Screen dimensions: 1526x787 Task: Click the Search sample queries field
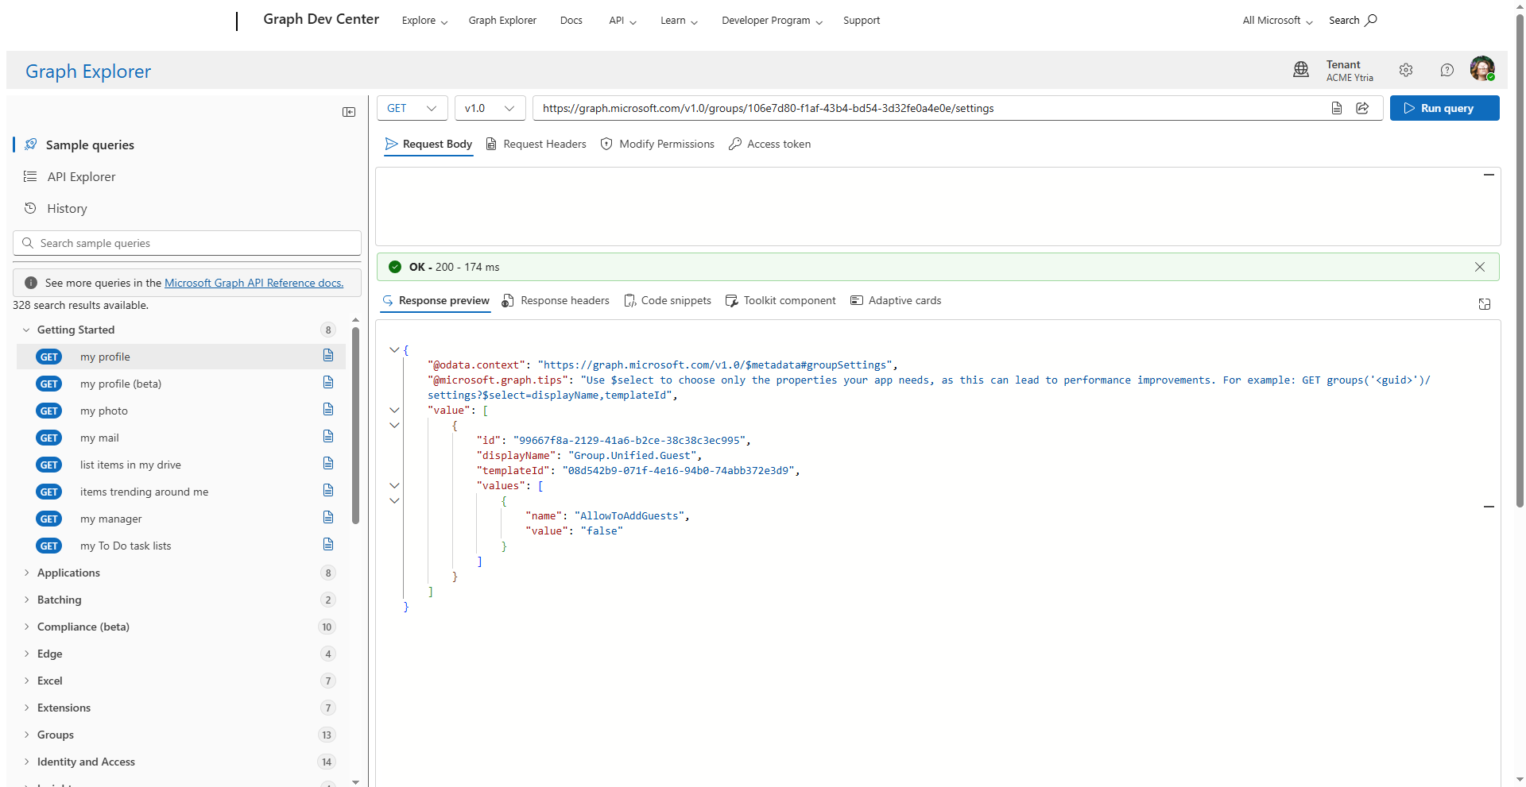click(x=187, y=243)
